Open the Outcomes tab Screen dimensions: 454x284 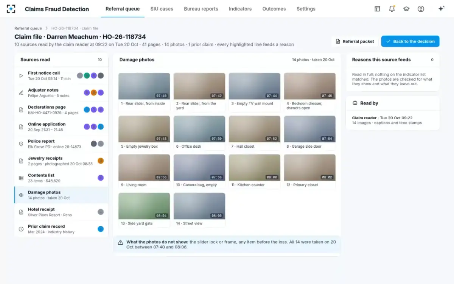pos(274,9)
